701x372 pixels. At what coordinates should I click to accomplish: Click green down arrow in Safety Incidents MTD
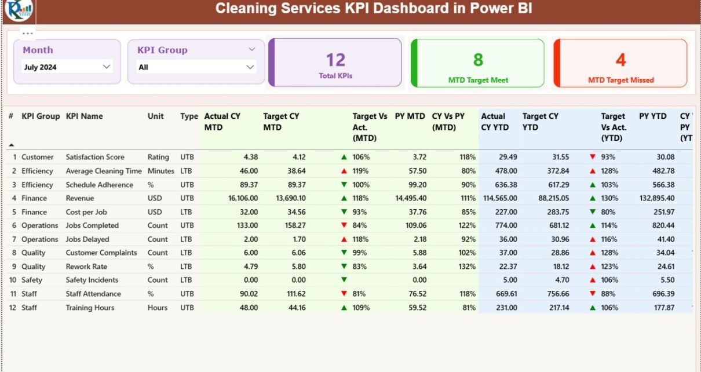(x=344, y=280)
